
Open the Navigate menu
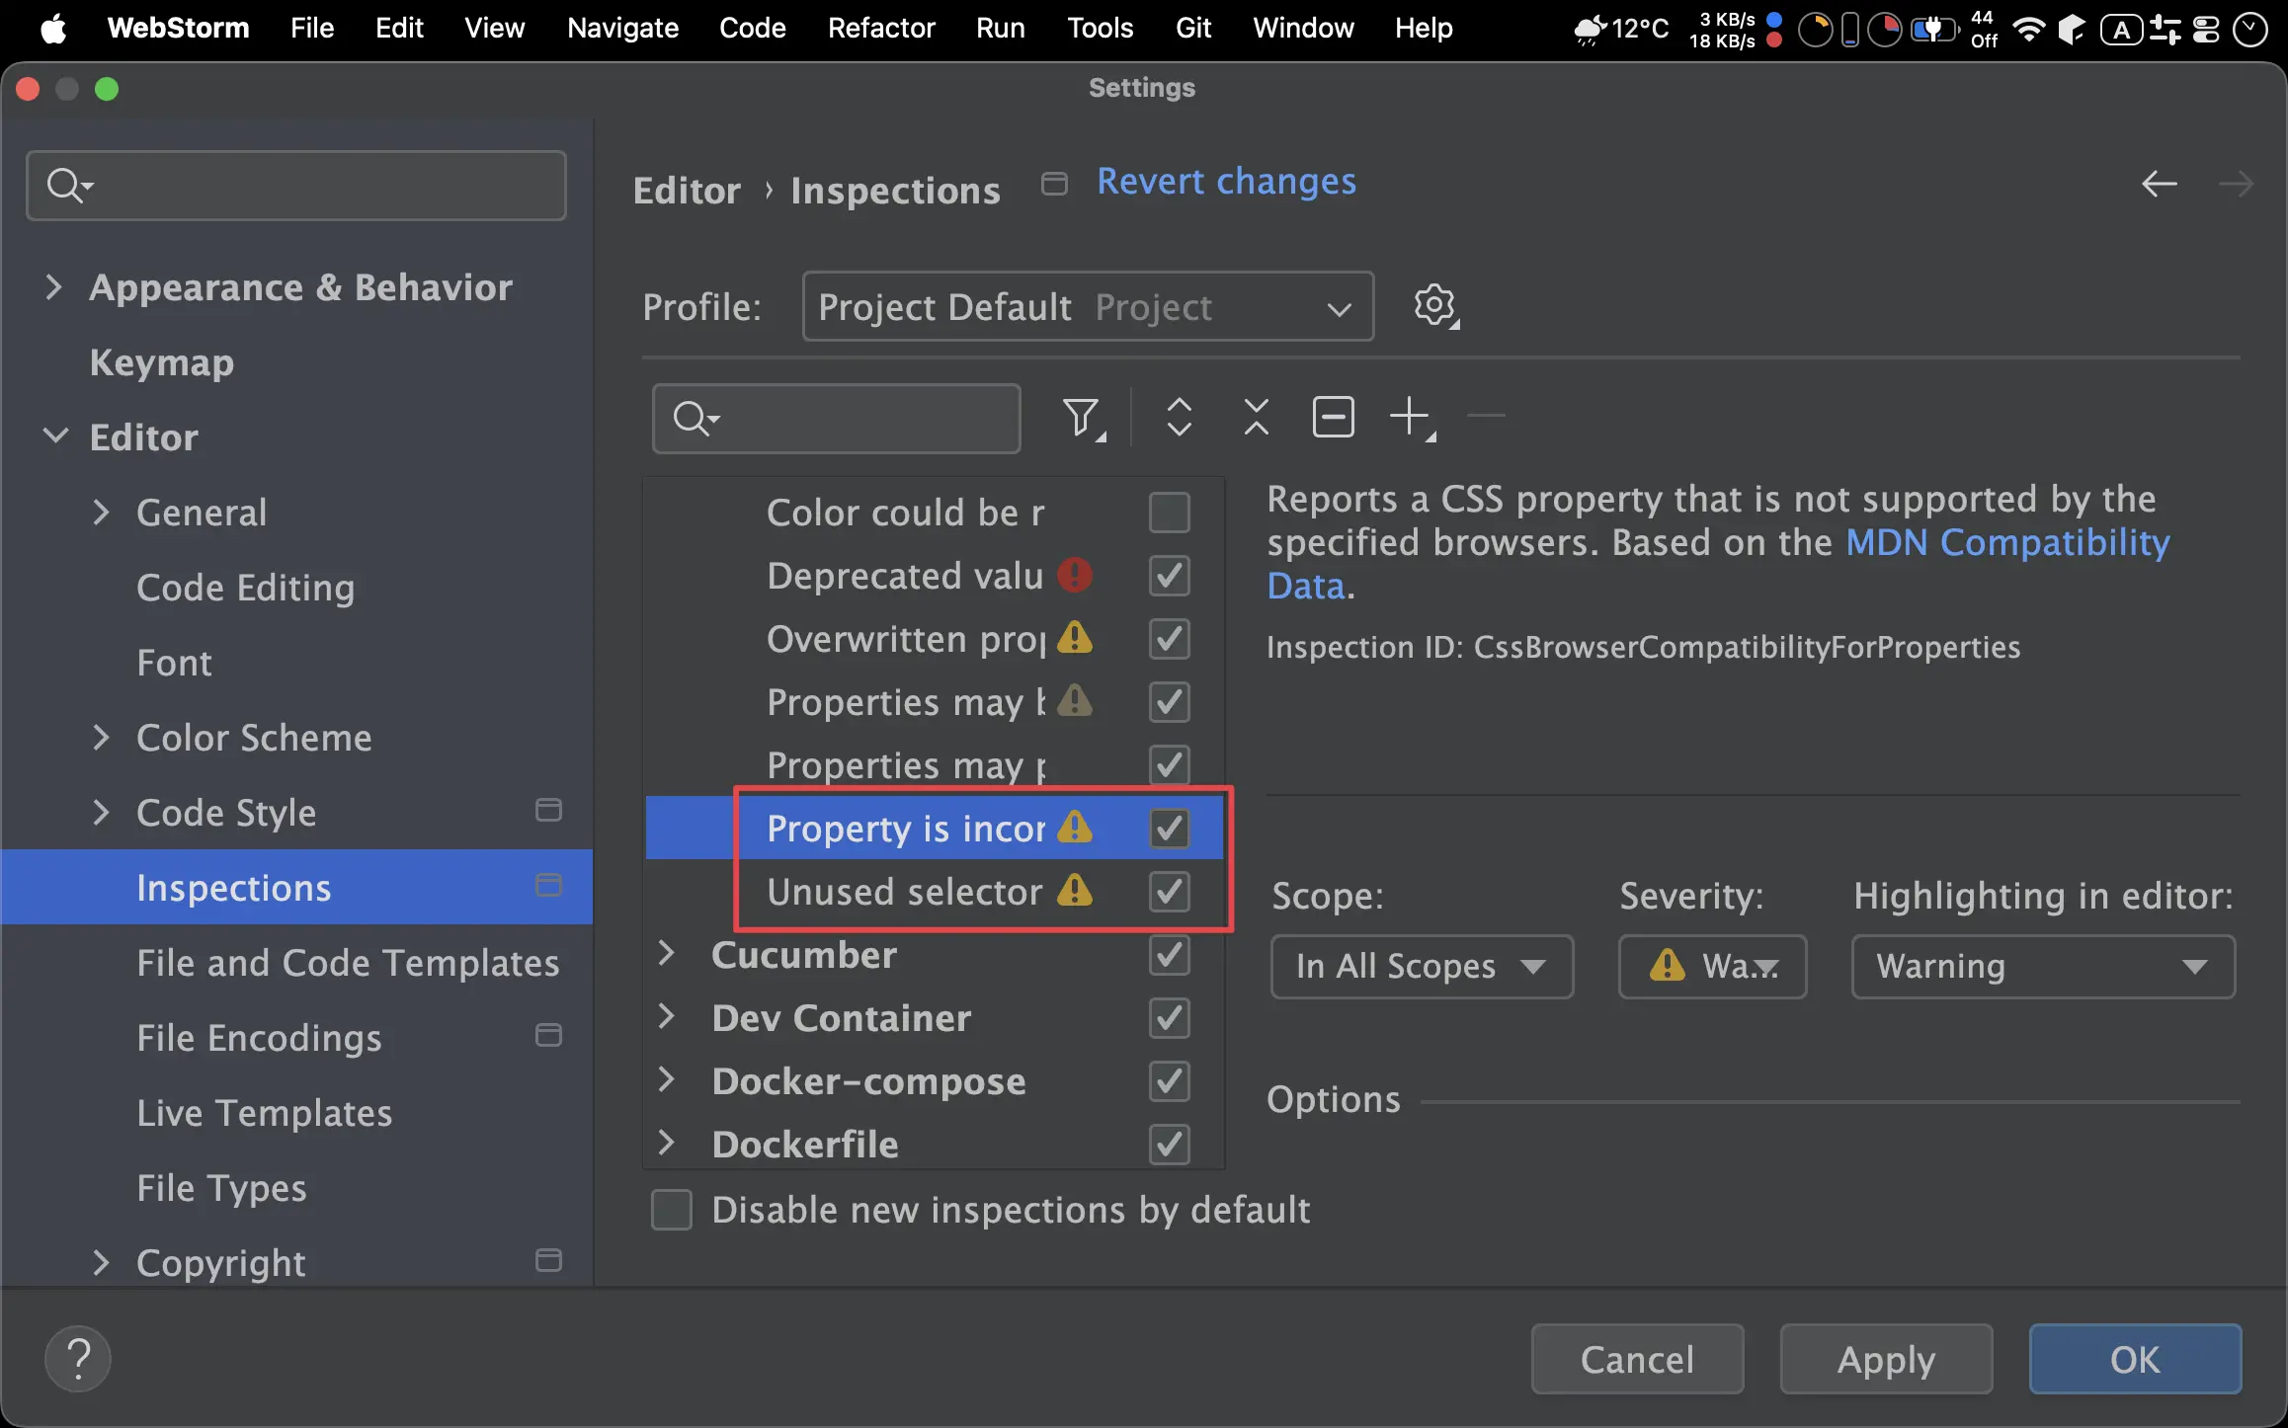pyautogui.click(x=622, y=28)
